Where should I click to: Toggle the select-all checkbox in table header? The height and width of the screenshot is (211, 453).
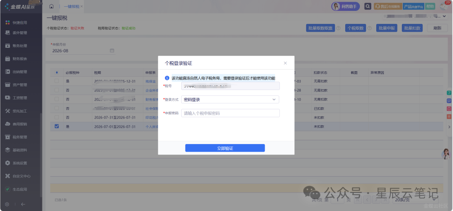click(x=57, y=72)
